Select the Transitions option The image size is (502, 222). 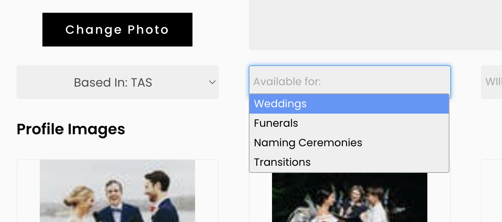(349, 162)
